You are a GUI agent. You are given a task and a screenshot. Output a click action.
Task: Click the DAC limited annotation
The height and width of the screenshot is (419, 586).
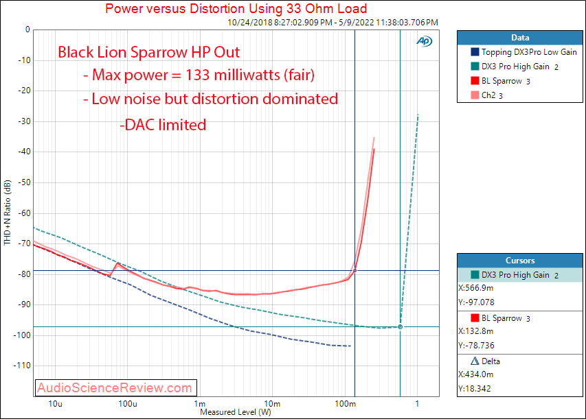[163, 125]
